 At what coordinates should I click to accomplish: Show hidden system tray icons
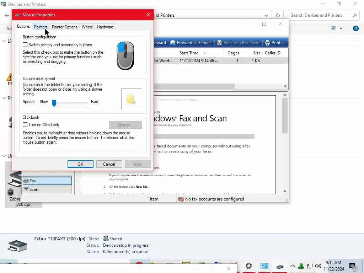tap(293, 266)
